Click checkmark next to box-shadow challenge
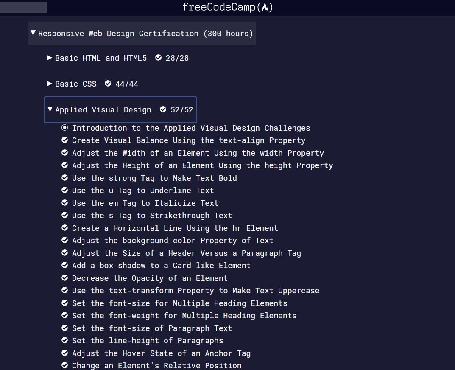Image resolution: width=455 pixels, height=370 pixels. (65, 265)
